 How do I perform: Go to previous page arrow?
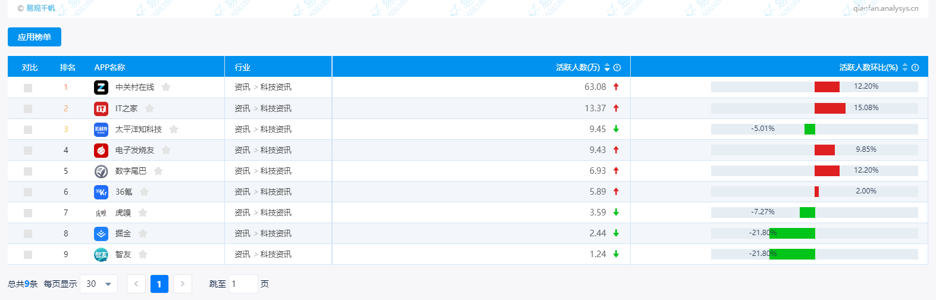pyautogui.click(x=136, y=284)
